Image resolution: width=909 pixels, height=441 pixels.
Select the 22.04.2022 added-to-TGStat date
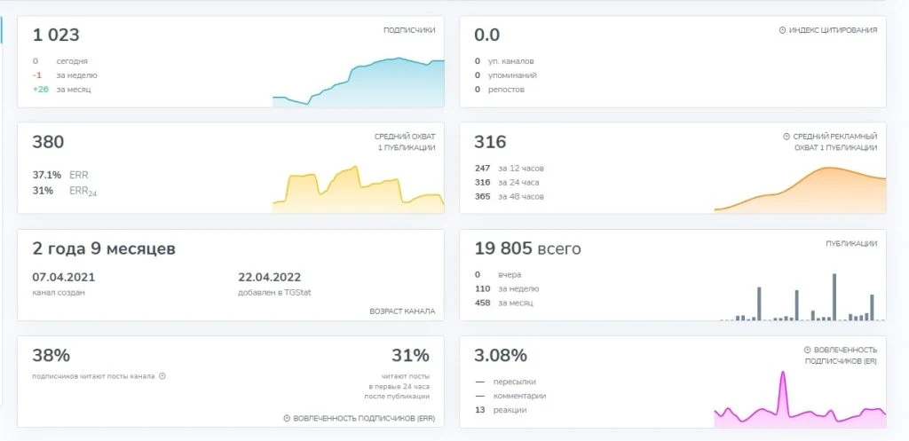point(270,278)
